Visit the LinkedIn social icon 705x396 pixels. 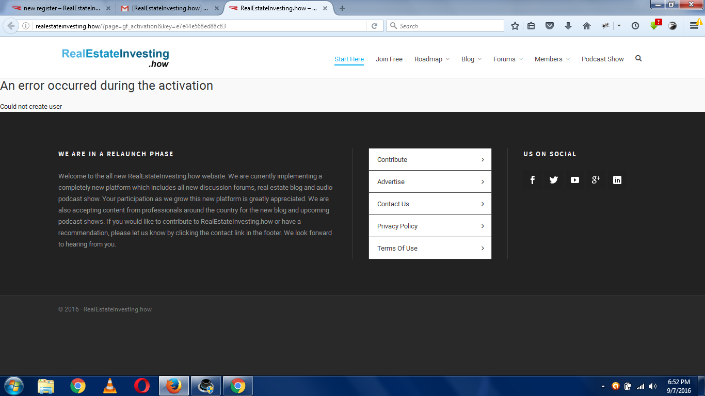click(x=617, y=180)
